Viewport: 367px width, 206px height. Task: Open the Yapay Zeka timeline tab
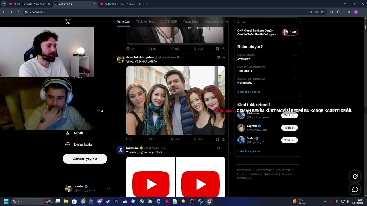191,21
